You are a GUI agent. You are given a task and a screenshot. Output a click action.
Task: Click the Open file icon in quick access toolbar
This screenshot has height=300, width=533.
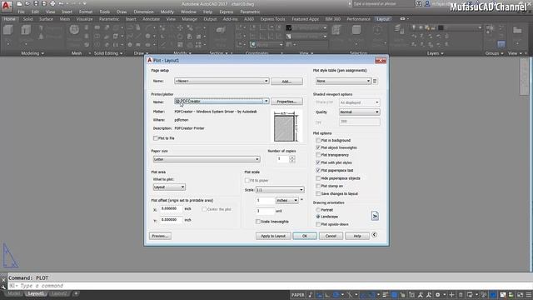(27, 3)
